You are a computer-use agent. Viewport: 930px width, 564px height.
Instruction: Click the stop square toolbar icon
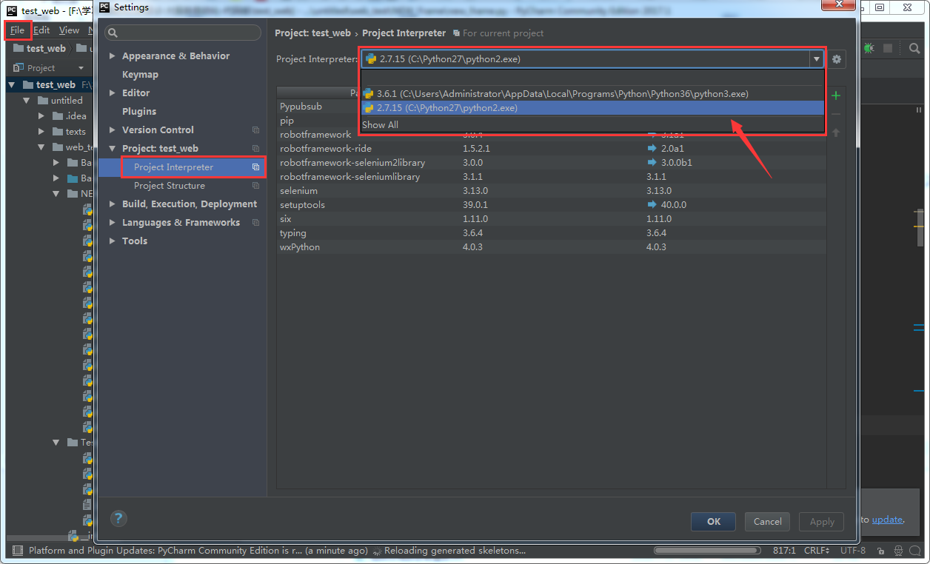tap(887, 48)
